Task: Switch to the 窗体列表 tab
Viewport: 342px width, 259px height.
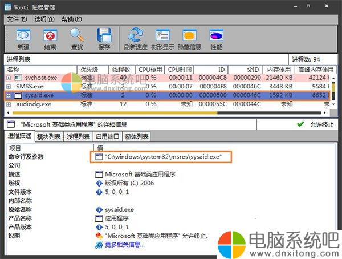Action: pyautogui.click(x=137, y=137)
